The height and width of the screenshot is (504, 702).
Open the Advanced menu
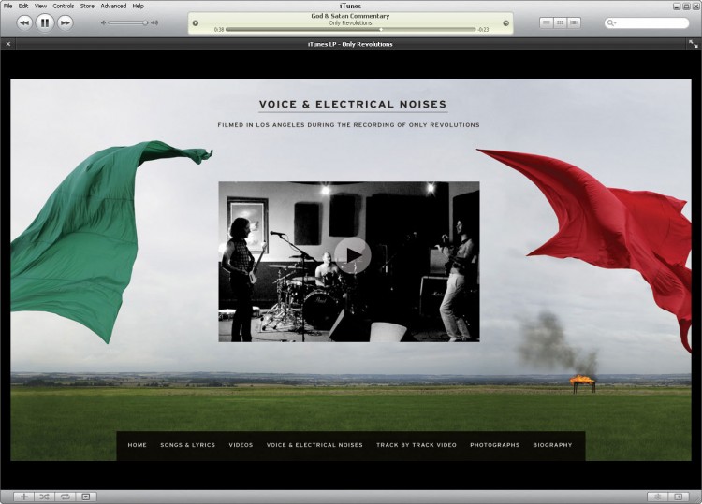113,6
